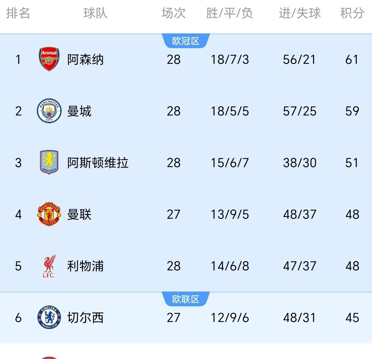Click the partially visible seventh team crest

(x=49, y=358)
